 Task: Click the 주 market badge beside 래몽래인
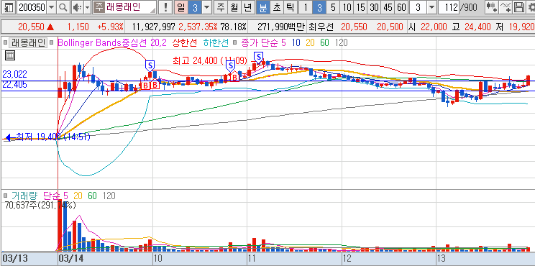(x=99, y=7)
